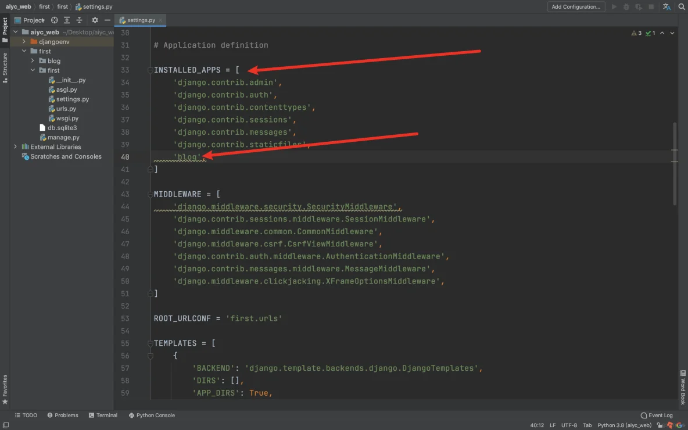Open the Terminal tool window
The image size is (688, 430).
[103, 415]
